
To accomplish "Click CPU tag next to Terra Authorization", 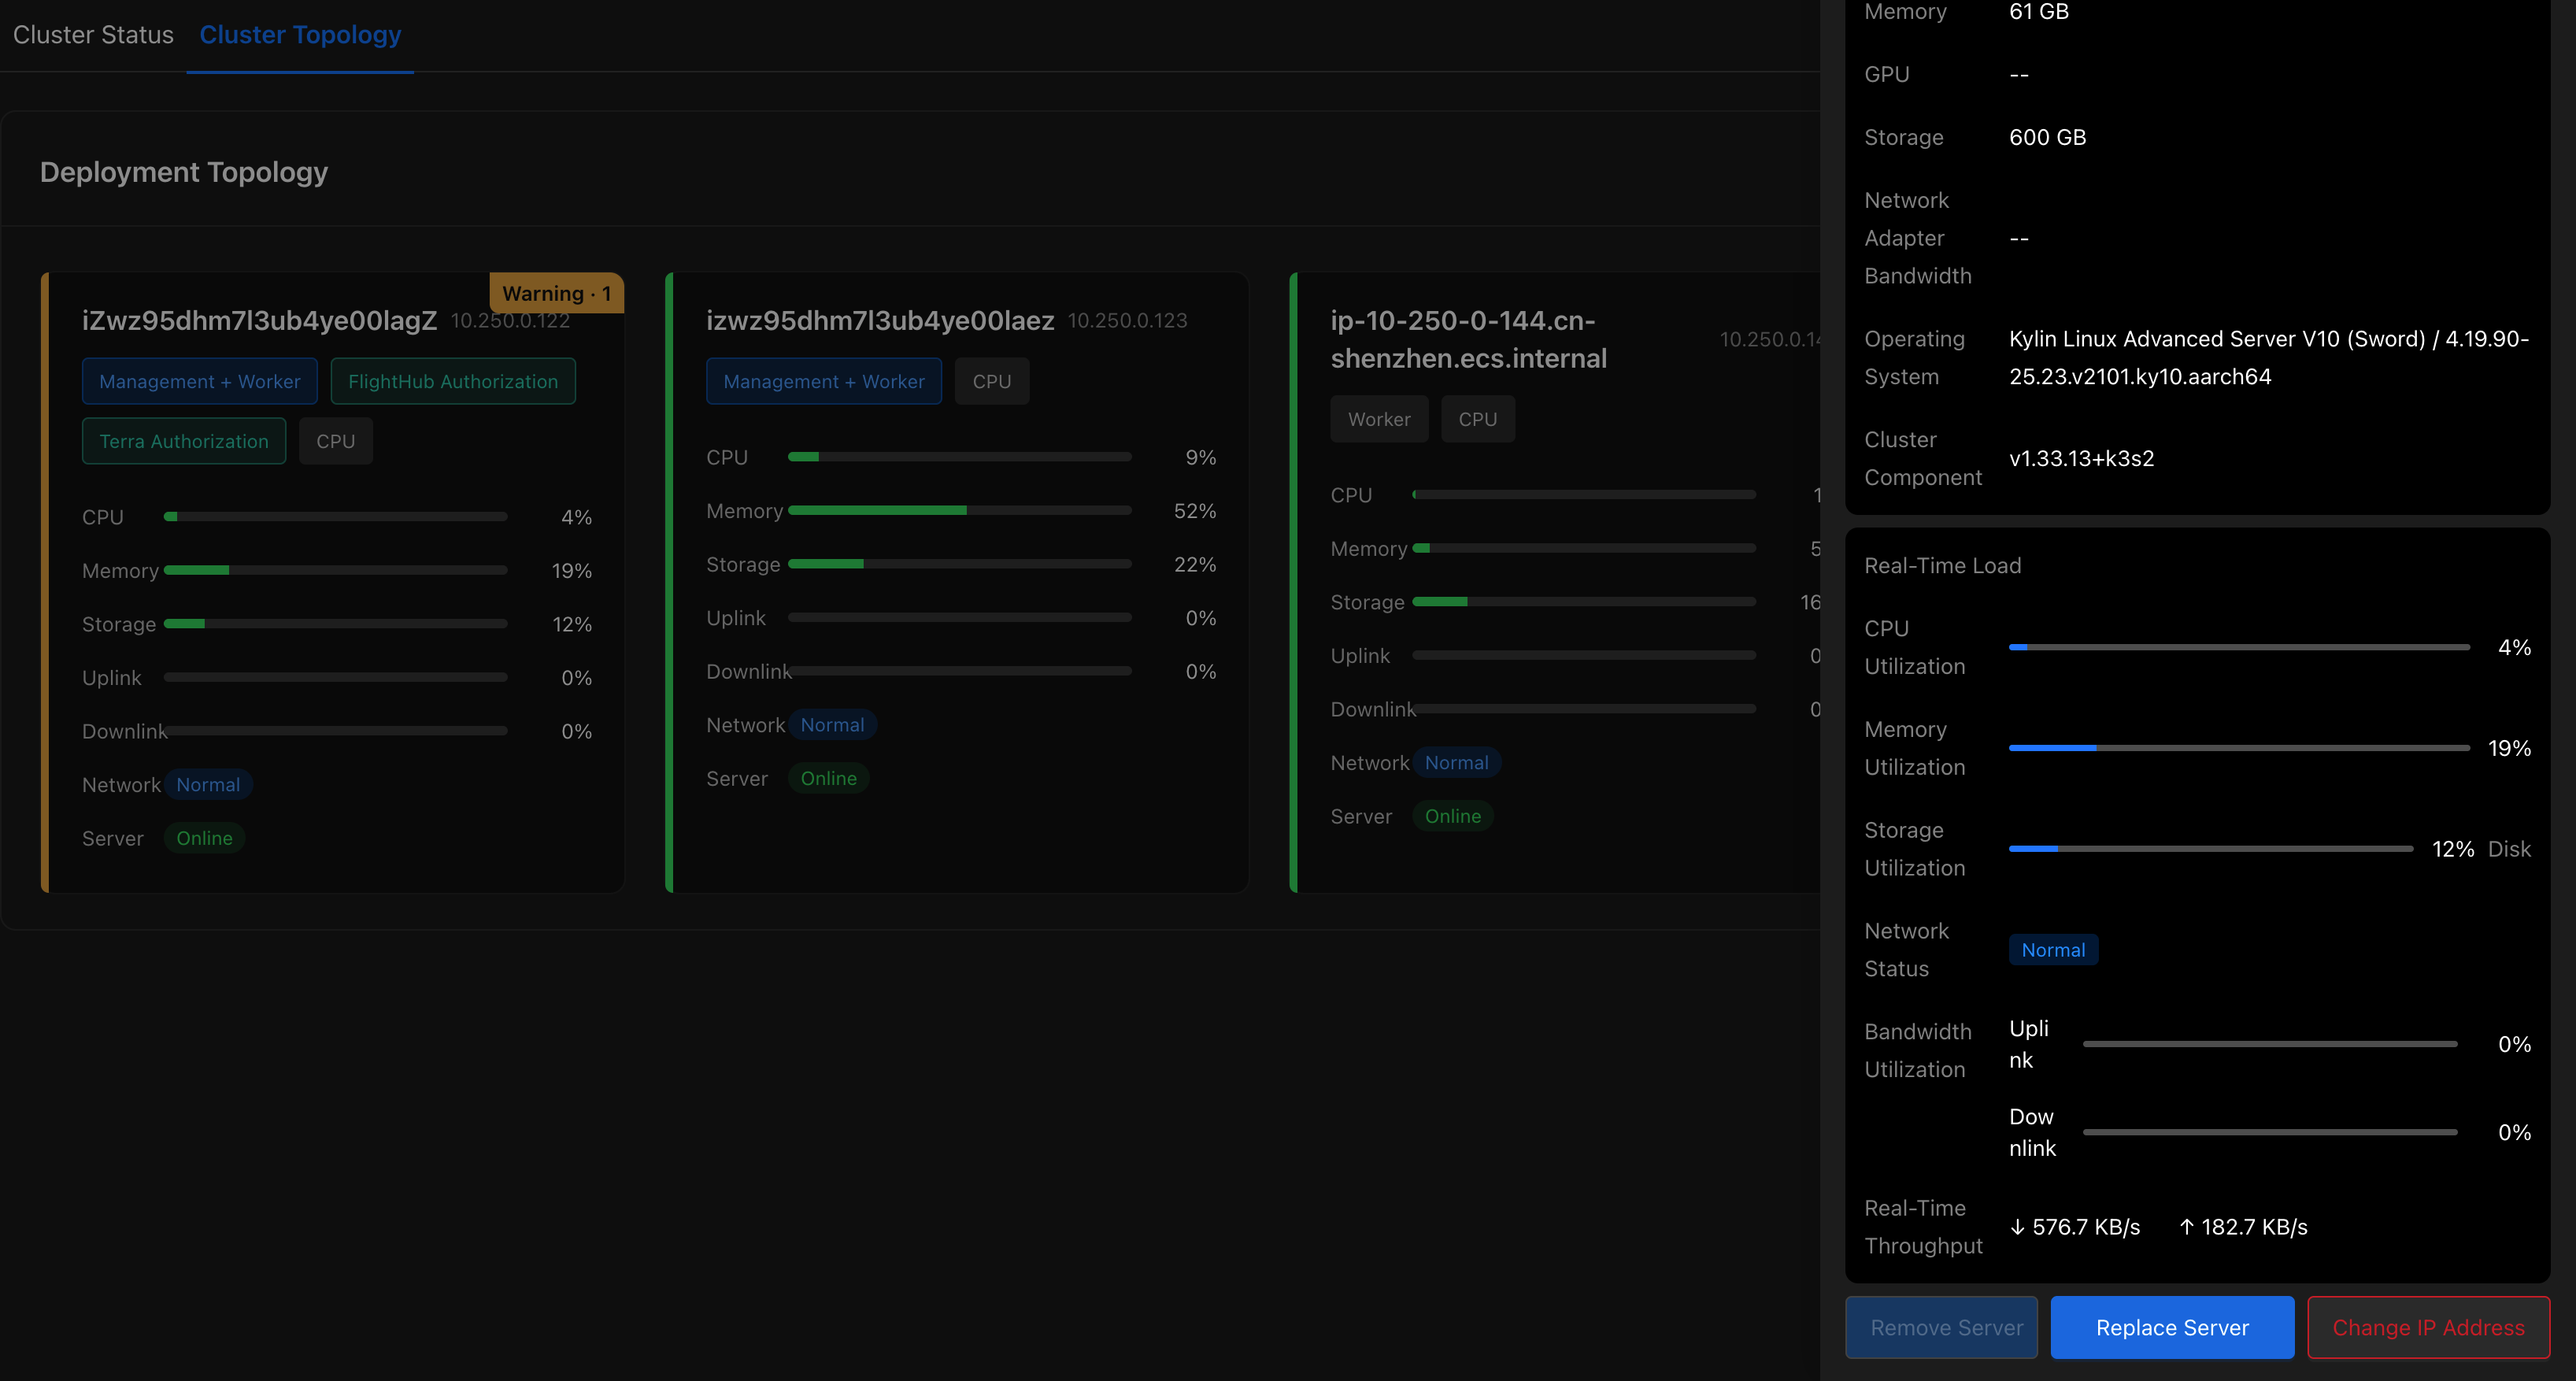I will 336,441.
